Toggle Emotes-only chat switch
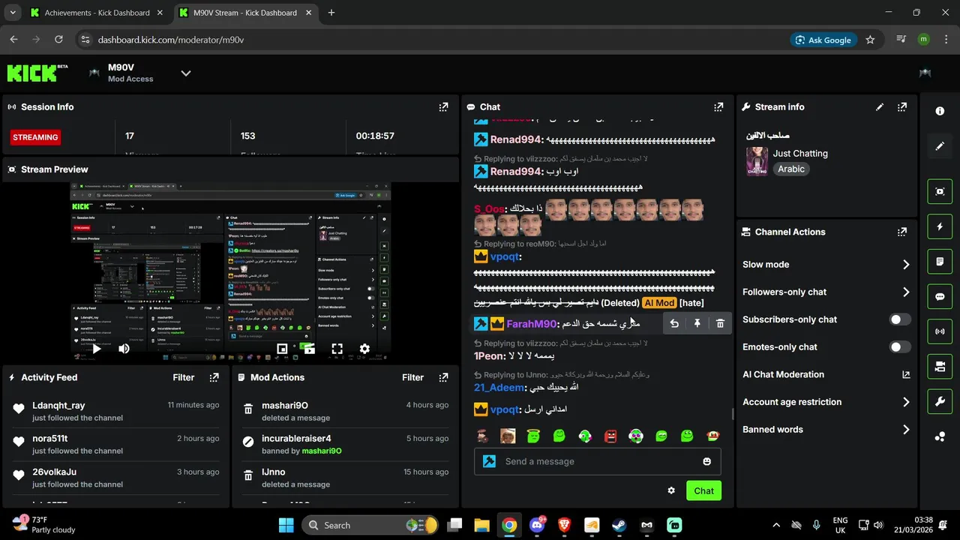This screenshot has width=960, height=540. tap(900, 346)
